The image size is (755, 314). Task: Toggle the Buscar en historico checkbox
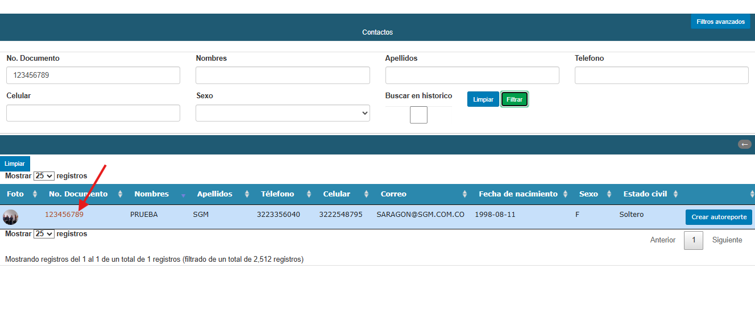coord(418,115)
